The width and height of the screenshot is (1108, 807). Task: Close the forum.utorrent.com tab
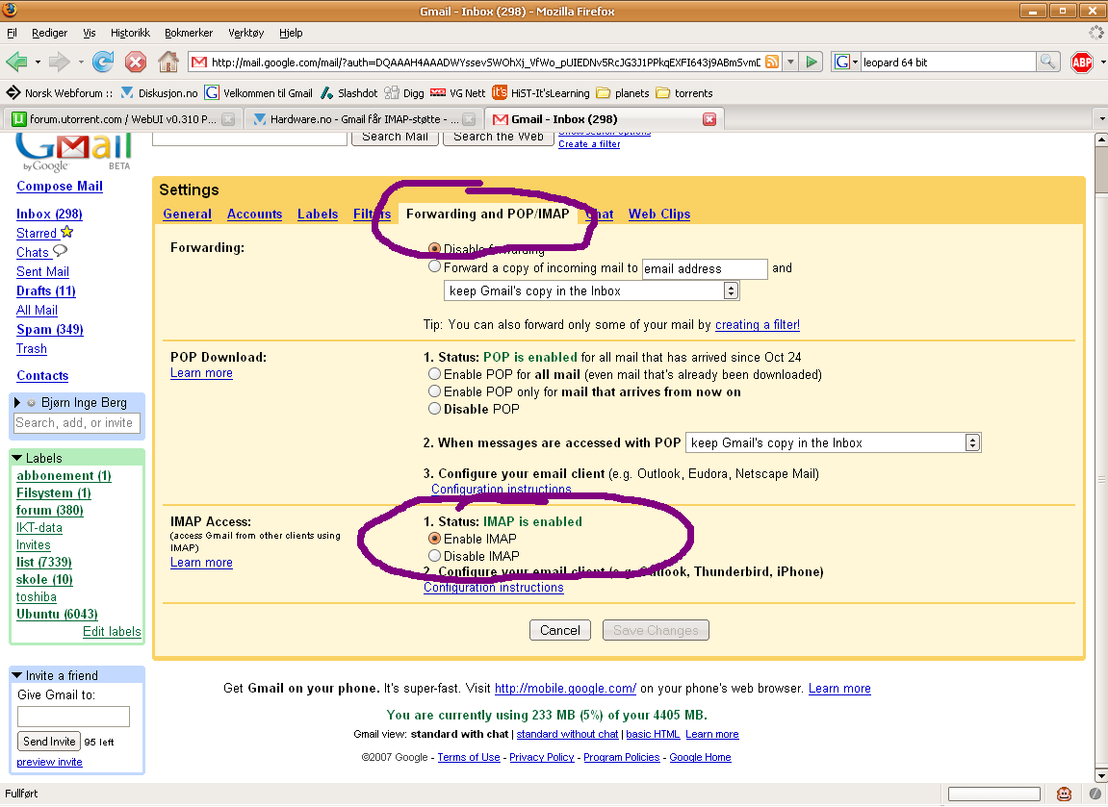(228, 119)
